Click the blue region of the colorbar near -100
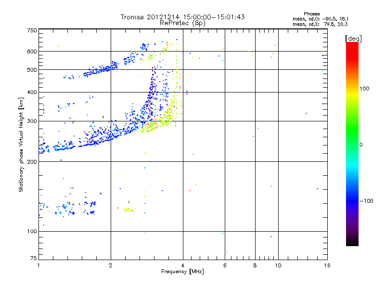 (352, 200)
